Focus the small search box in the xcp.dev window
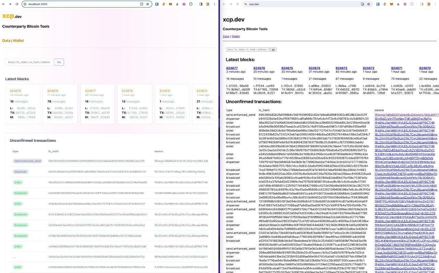 click(248, 50)
